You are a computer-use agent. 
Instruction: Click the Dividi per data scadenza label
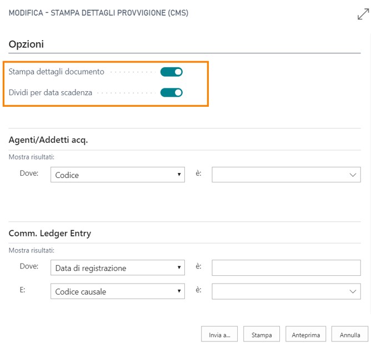pyautogui.click(x=51, y=92)
